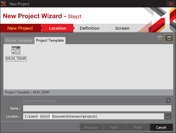Select the Project Template tab
The image size is (176, 133).
(50, 40)
